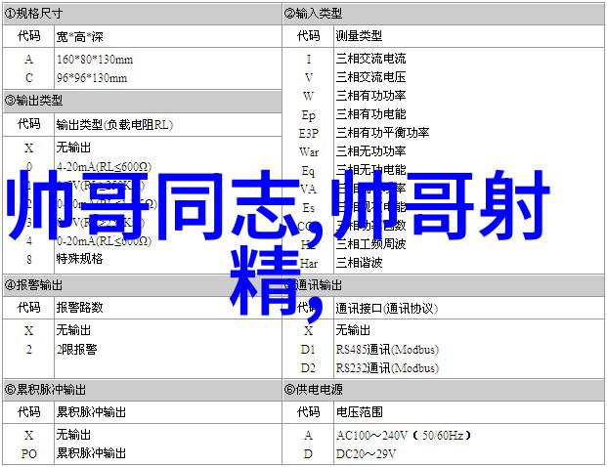
Task: Click the 'AC100~240V (50/60Hz)' cell
Action: 404,436
